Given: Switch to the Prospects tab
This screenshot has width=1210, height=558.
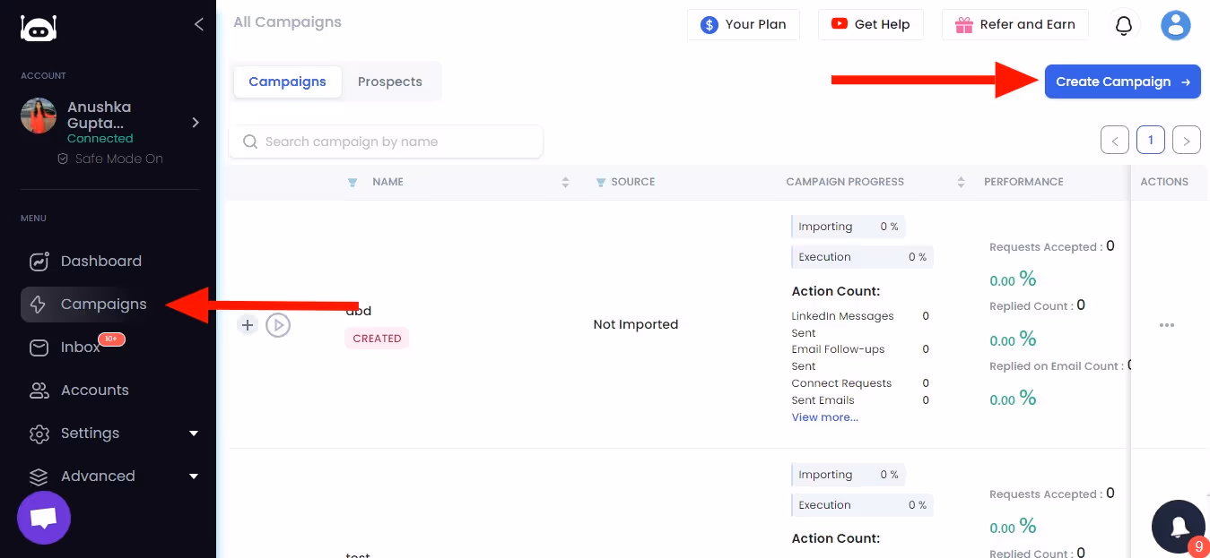Looking at the screenshot, I should (389, 81).
